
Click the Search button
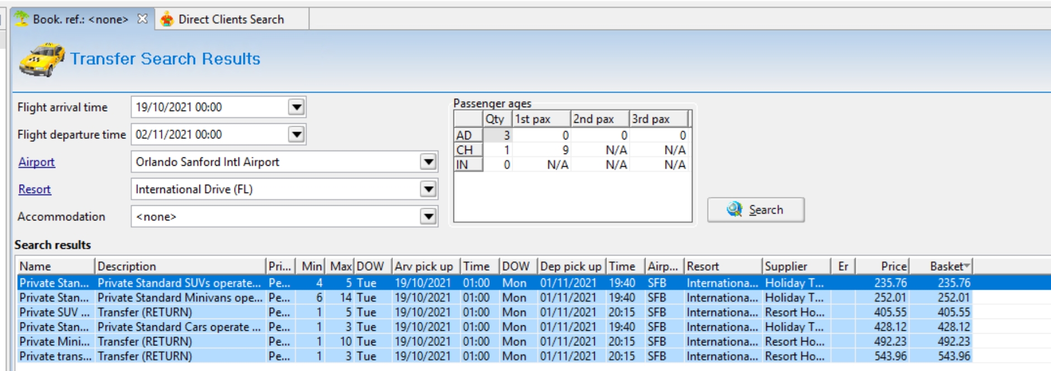[756, 210]
